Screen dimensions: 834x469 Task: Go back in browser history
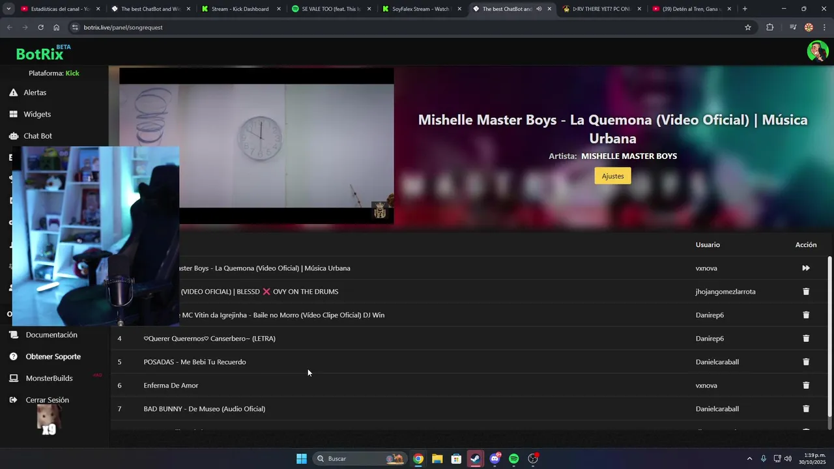9,27
